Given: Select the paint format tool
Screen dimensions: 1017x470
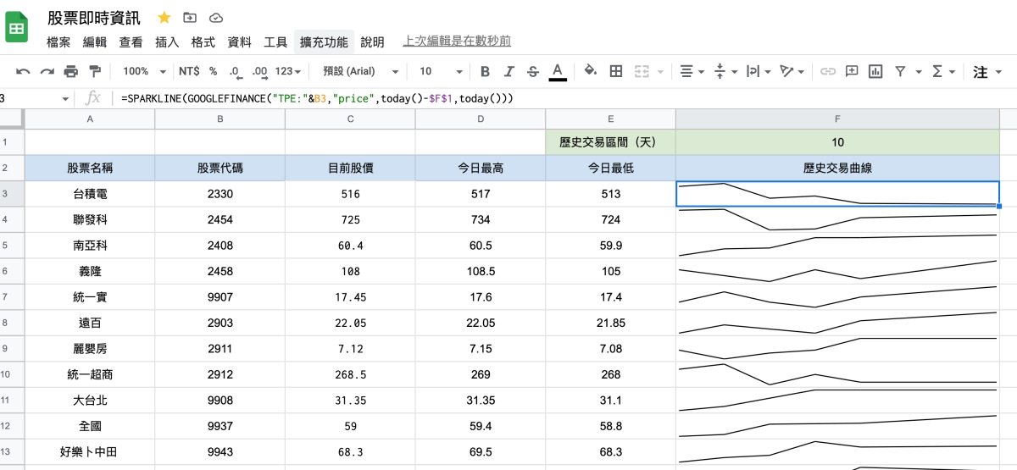Looking at the screenshot, I should click(x=94, y=71).
